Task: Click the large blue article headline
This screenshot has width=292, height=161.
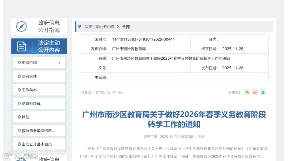Action: click(174, 119)
